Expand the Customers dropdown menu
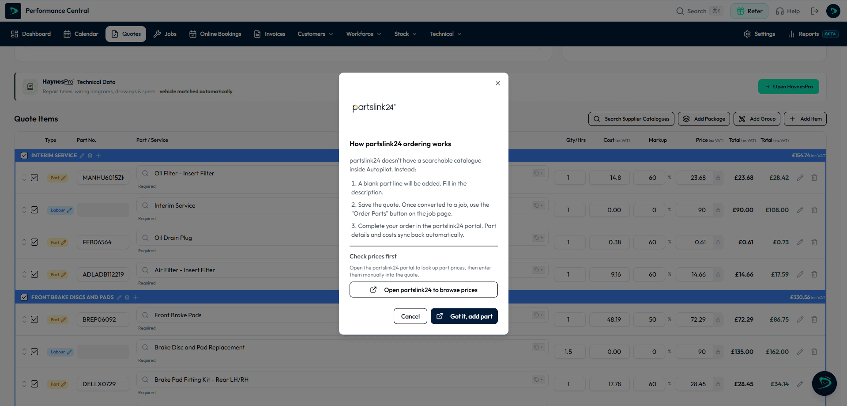The width and height of the screenshot is (847, 406). [x=315, y=34]
